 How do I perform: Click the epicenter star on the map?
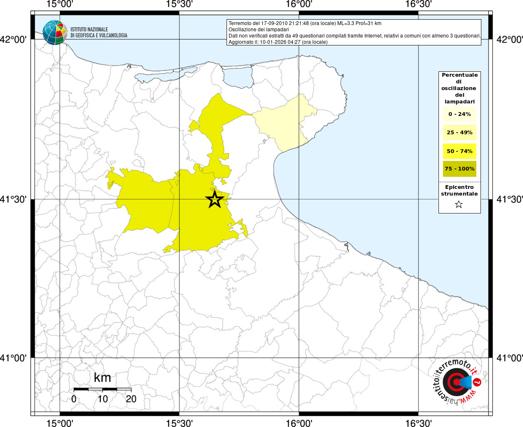tap(215, 200)
